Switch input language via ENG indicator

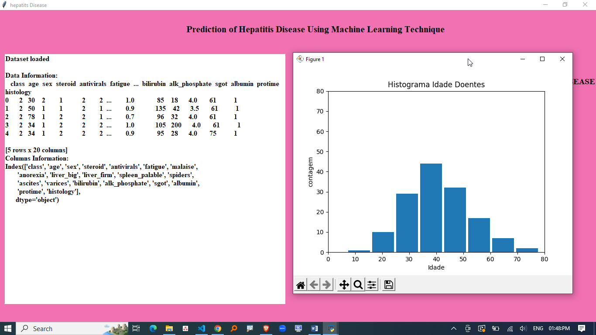pyautogui.click(x=538, y=328)
